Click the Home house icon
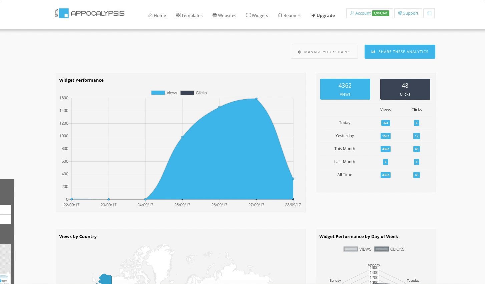Viewport: 485px width, 284px height. point(150,15)
